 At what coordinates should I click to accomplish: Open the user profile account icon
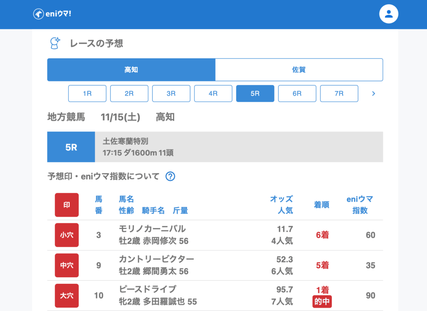pyautogui.click(x=389, y=14)
